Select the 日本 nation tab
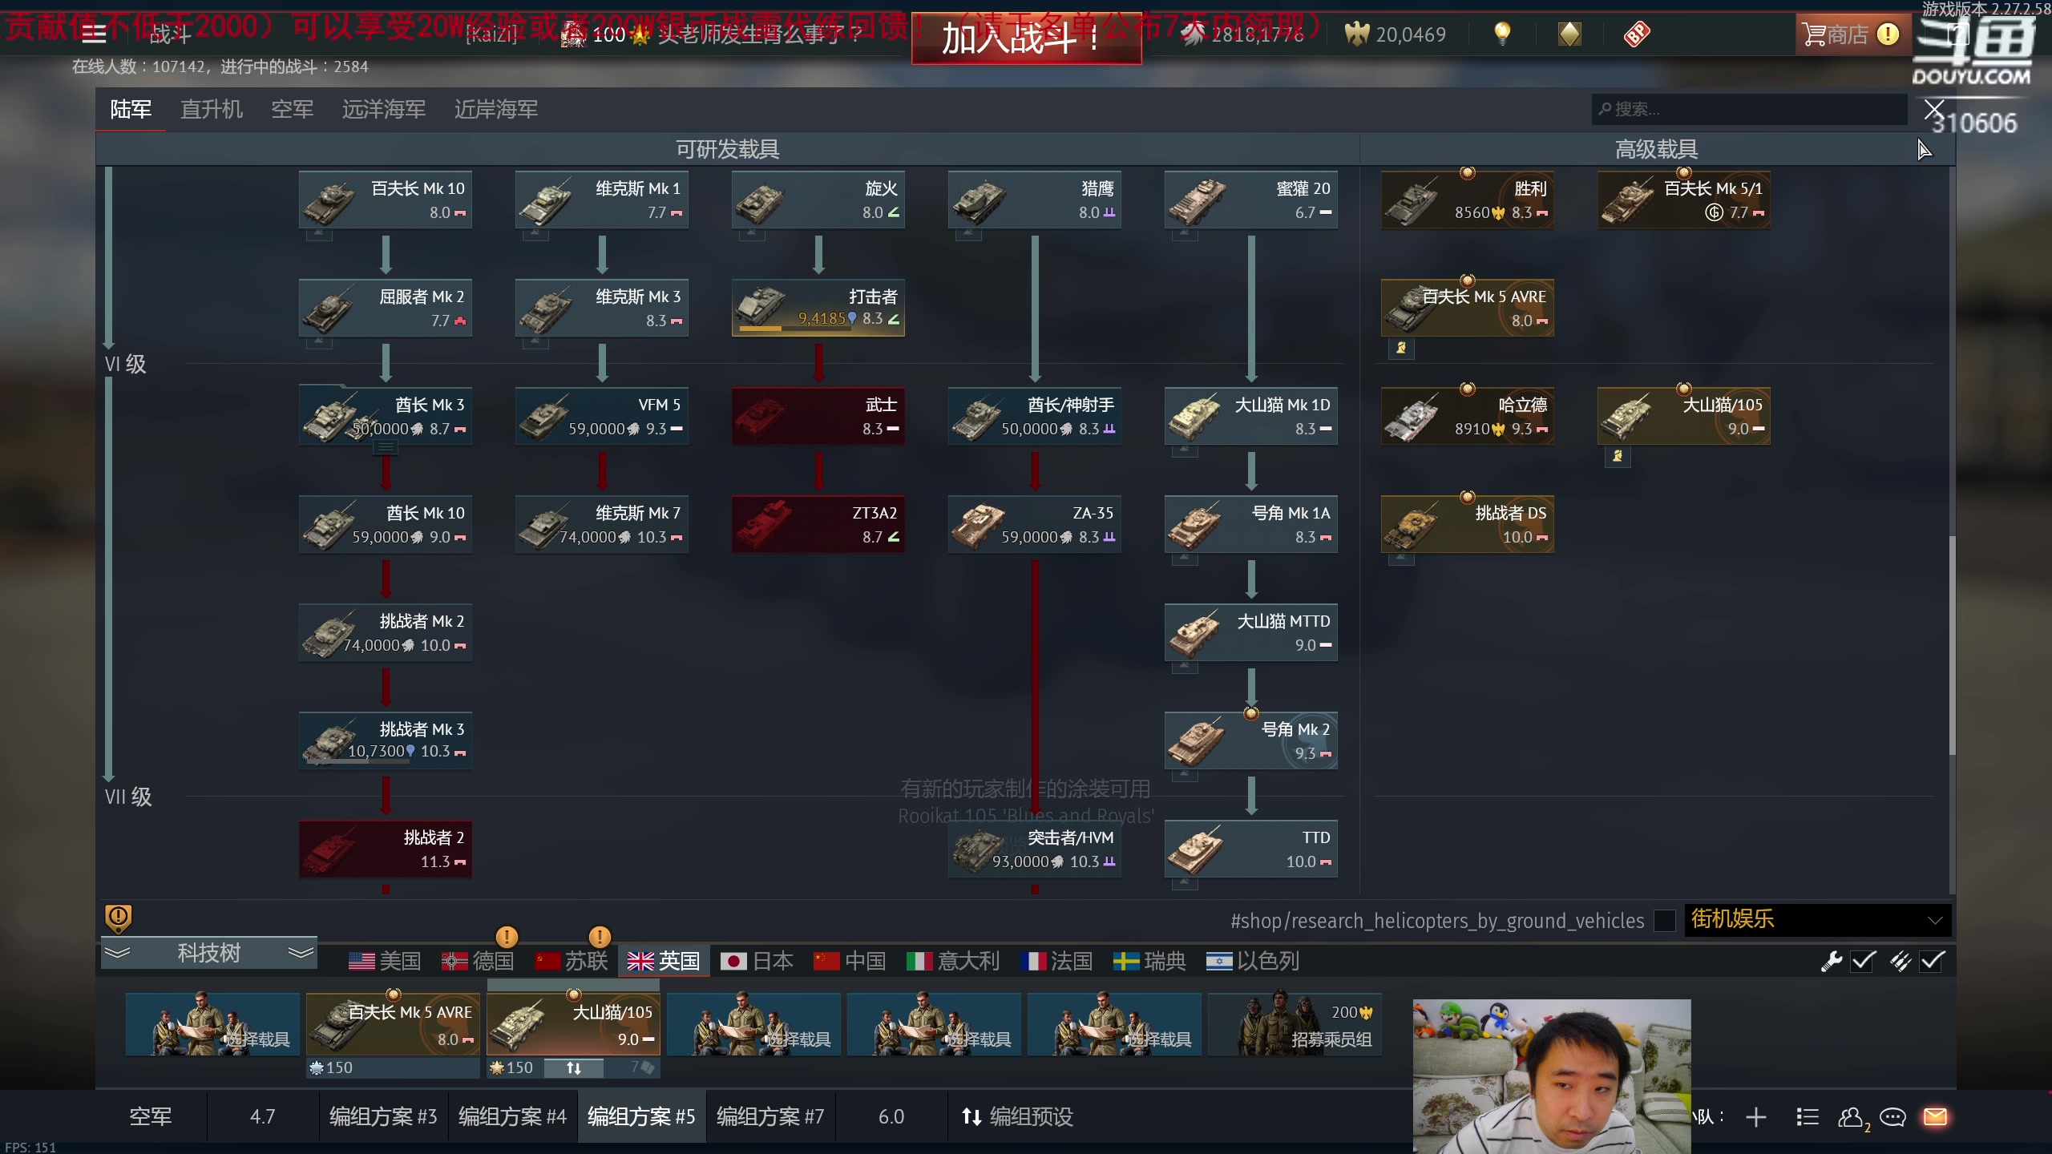Screen dimensions: 2052x1154 point(757,961)
